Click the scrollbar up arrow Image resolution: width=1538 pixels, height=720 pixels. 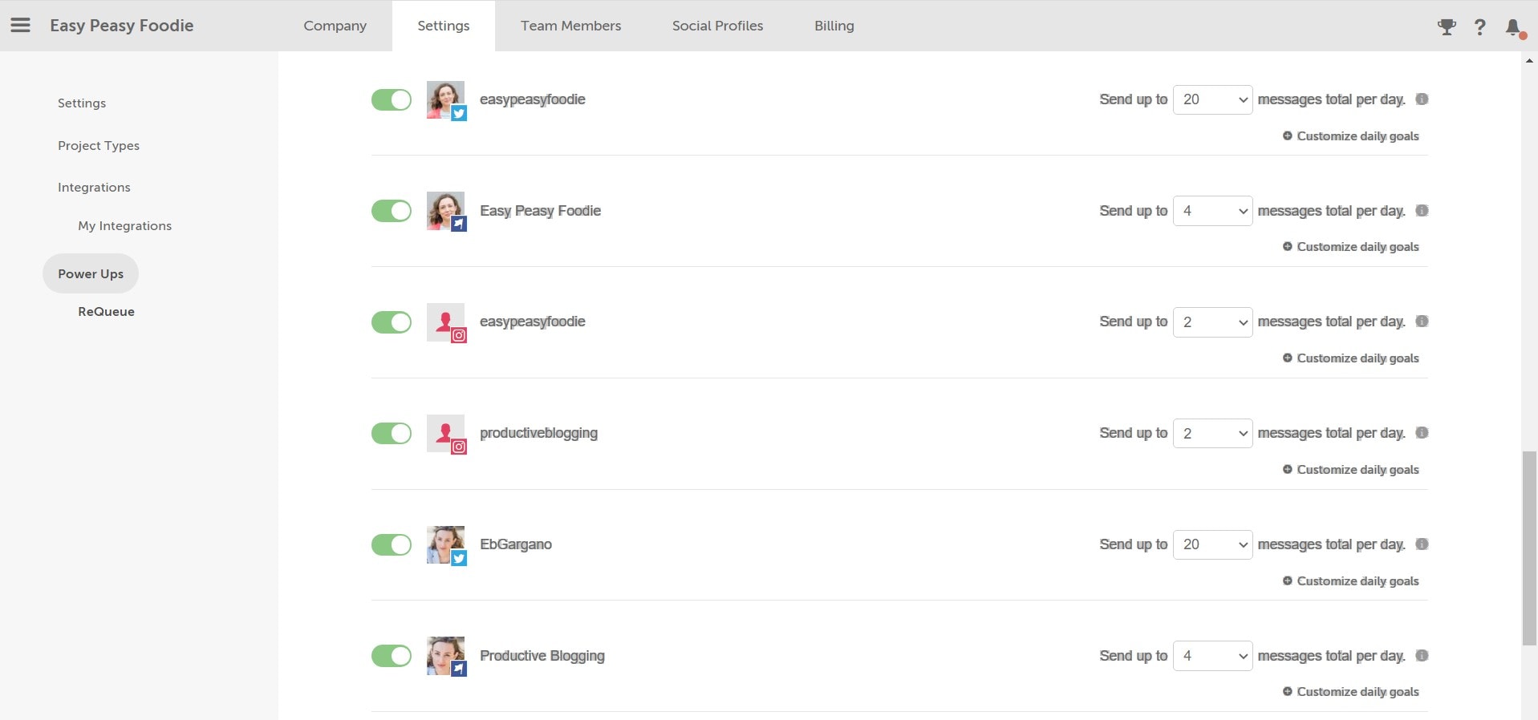1529,60
